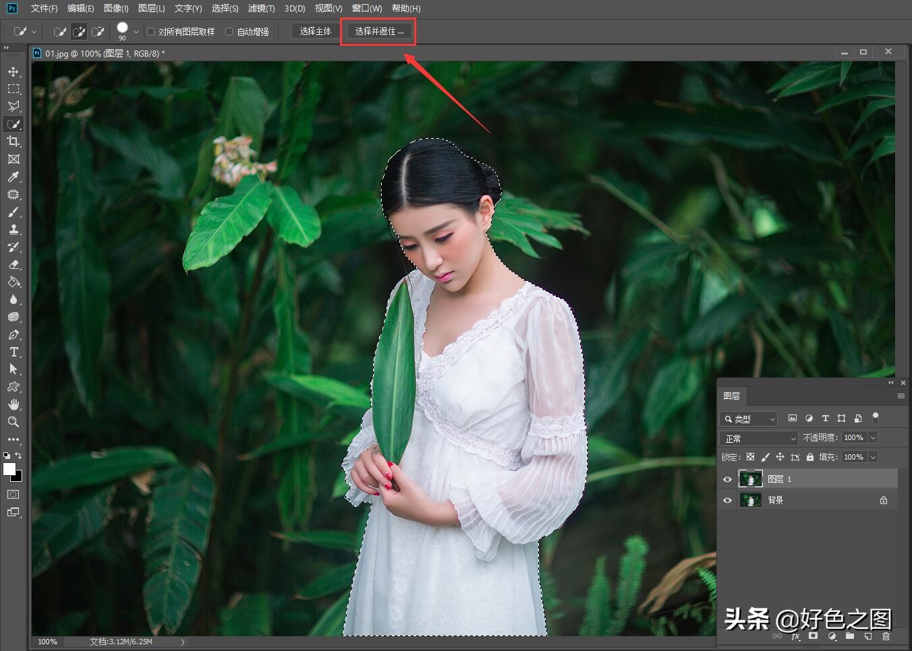912x651 pixels.
Task: Reset default foreground and background colors
Action: pos(7,456)
